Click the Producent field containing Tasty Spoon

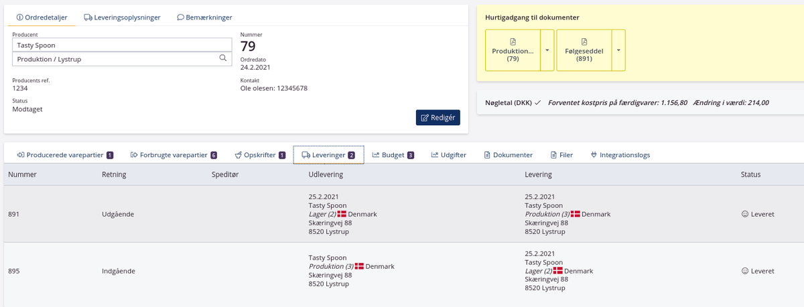[x=122, y=45]
